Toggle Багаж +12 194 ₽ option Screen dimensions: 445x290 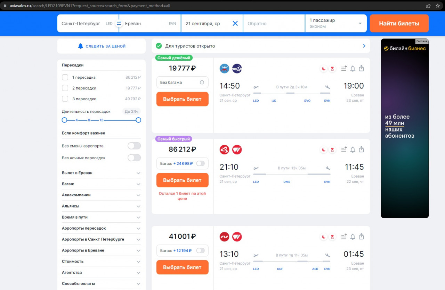point(201,250)
